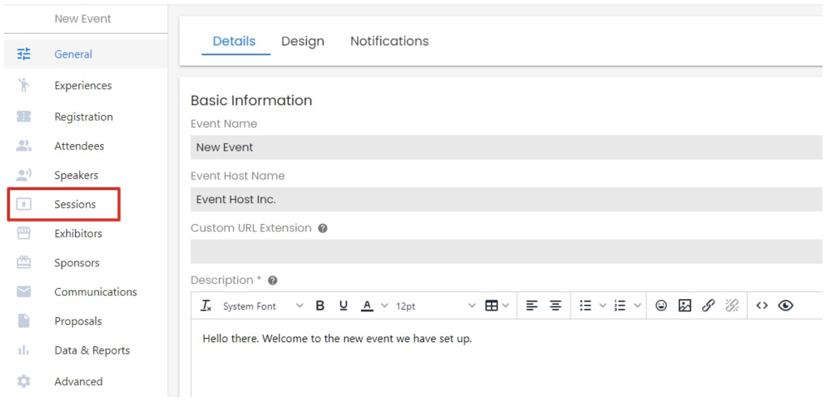The image size is (827, 402).
Task: Click the Custom URL Extension help icon
Action: [323, 228]
